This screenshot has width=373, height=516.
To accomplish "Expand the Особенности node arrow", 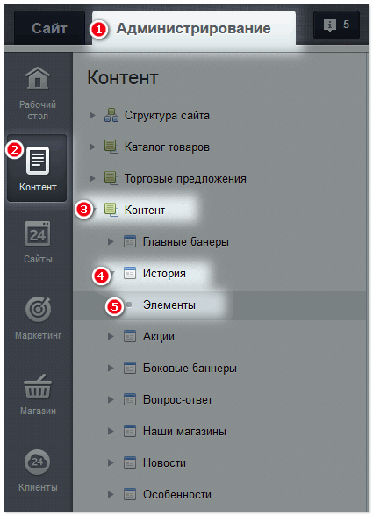I will pos(111,495).
